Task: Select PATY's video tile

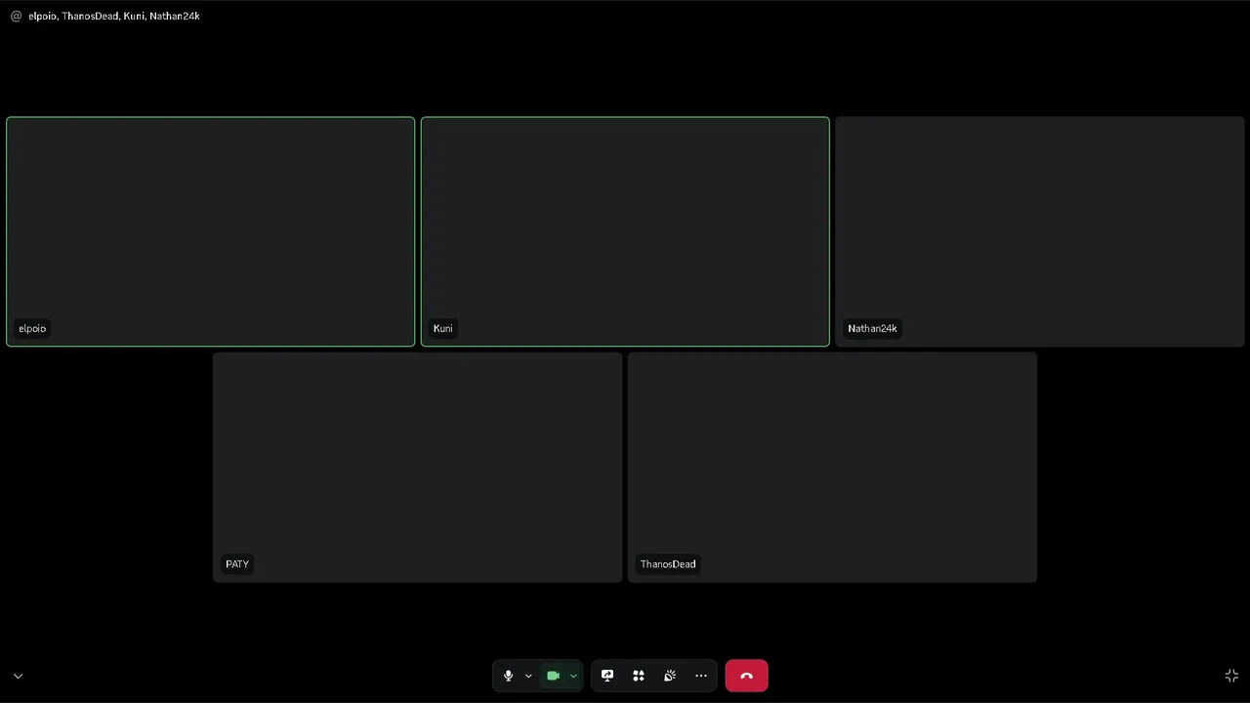Action: click(418, 468)
